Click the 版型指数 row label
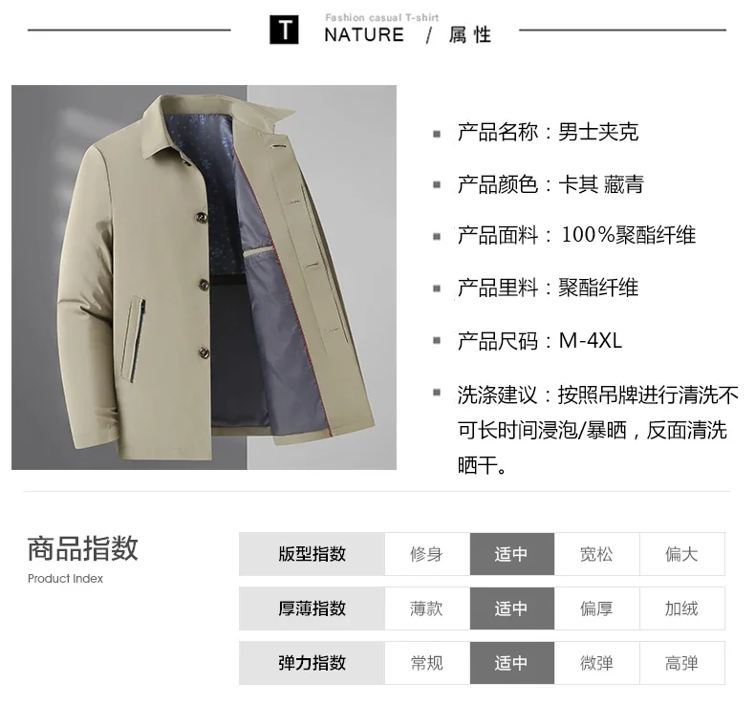This screenshot has width=755, height=704. pos(312,554)
